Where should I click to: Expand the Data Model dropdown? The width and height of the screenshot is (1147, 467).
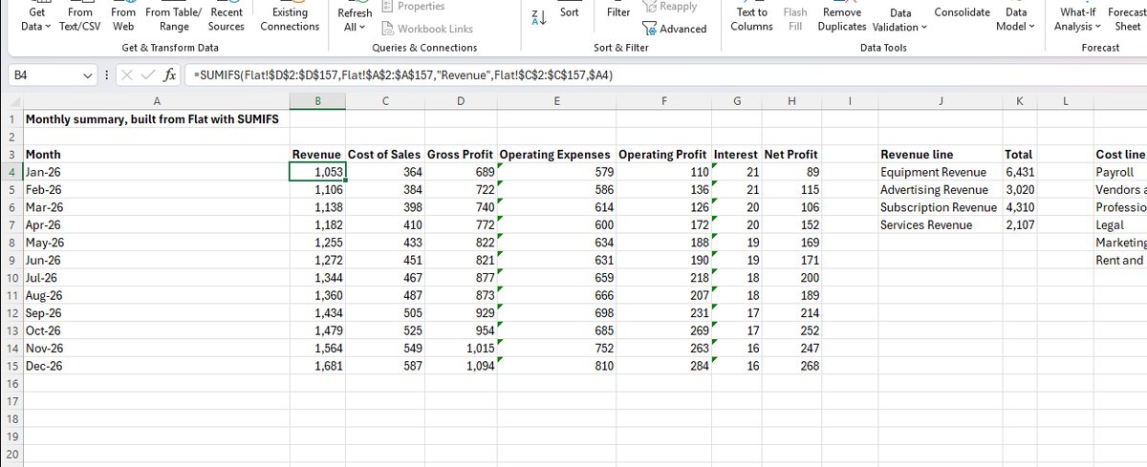coord(1016,19)
